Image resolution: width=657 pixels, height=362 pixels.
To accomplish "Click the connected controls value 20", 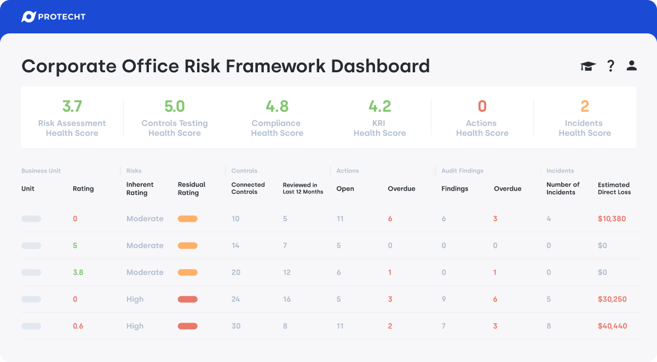I will click(x=236, y=272).
